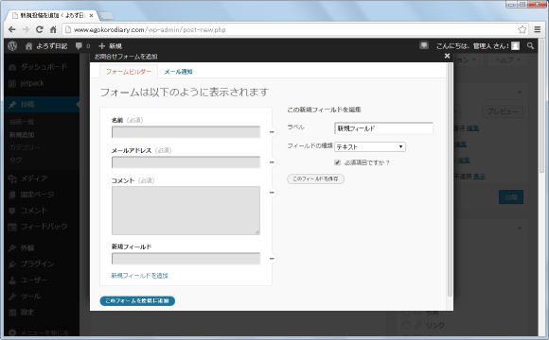549x340 pixels.
Task: Close the contact form dialog with X
Action: [447, 56]
